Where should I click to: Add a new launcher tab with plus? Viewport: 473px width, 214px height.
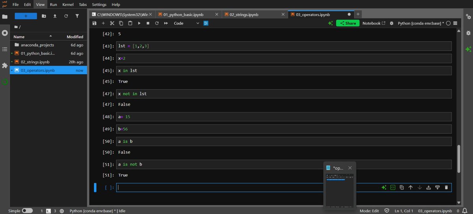[358, 14]
